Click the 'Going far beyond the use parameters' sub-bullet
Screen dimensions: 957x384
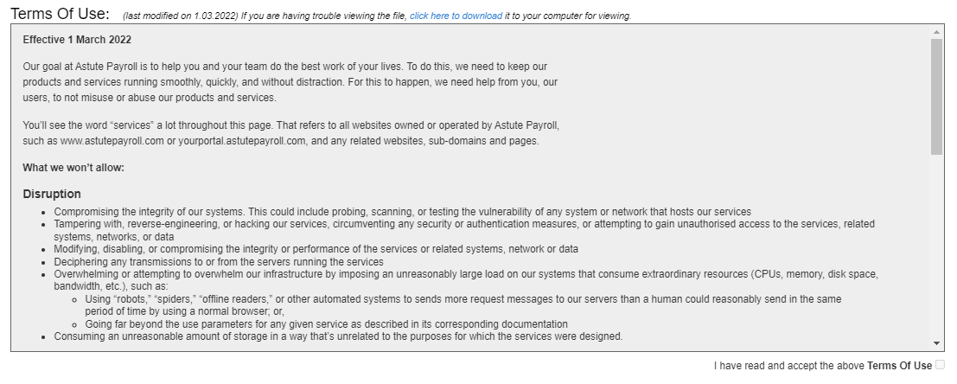coord(326,324)
